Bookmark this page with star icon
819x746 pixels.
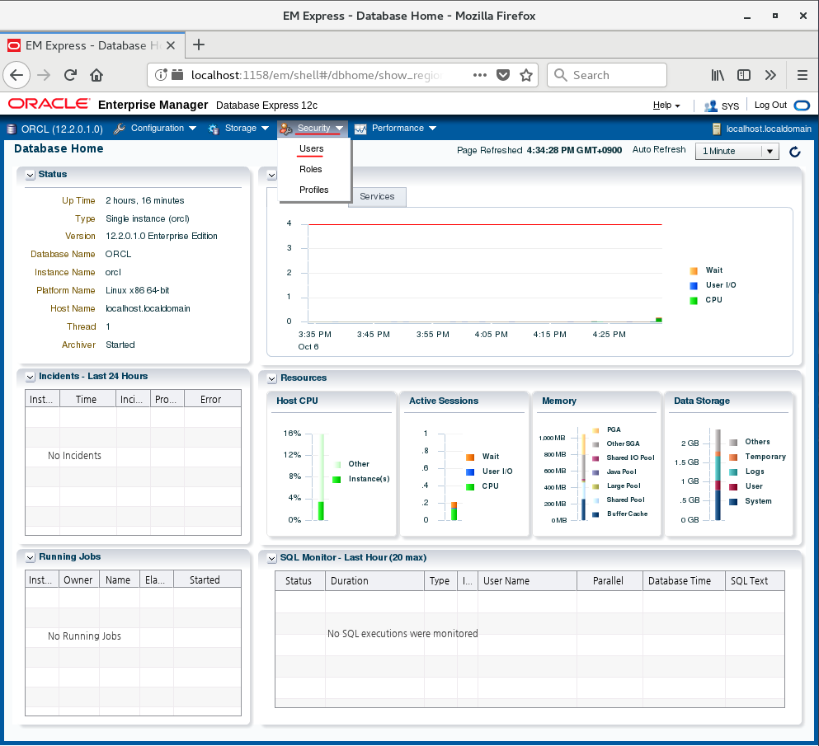tap(526, 75)
